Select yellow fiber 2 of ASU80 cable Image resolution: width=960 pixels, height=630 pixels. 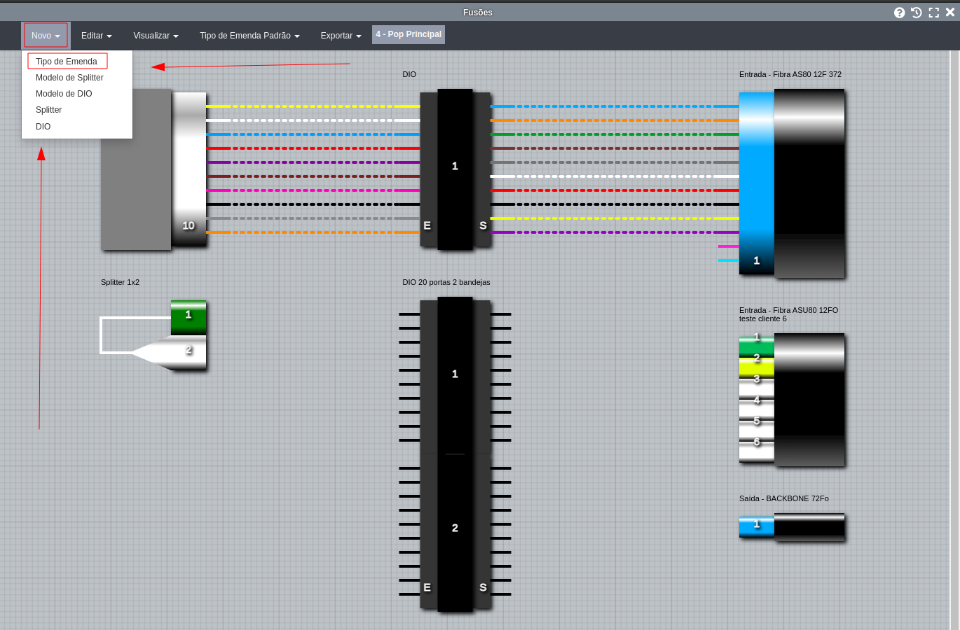tap(757, 367)
